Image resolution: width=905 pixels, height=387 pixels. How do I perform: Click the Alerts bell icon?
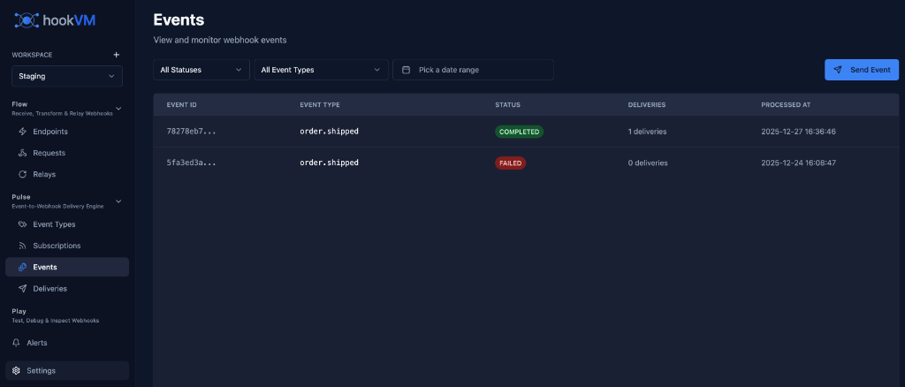point(16,343)
